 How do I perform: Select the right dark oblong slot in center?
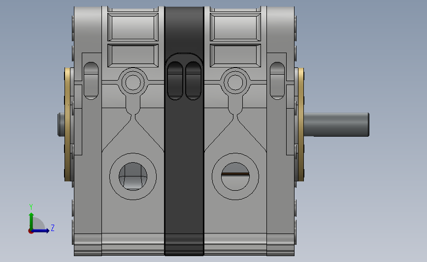[193, 81]
